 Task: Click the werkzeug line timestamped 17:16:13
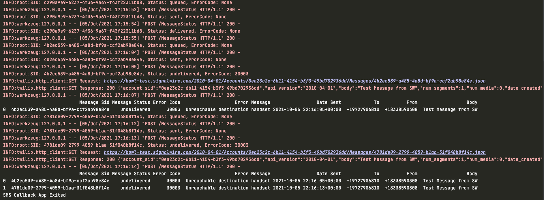[x=121, y=138]
